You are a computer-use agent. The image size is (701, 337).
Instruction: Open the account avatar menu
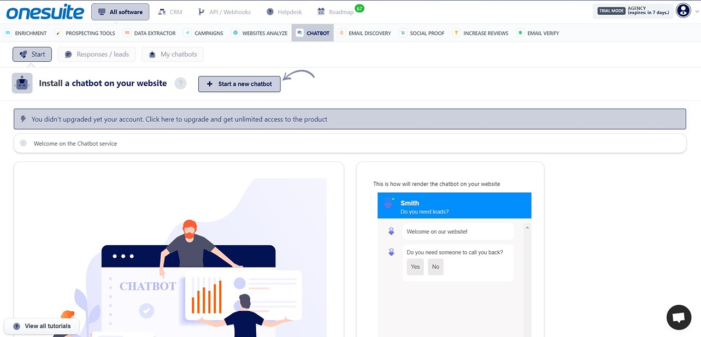pyautogui.click(x=684, y=10)
